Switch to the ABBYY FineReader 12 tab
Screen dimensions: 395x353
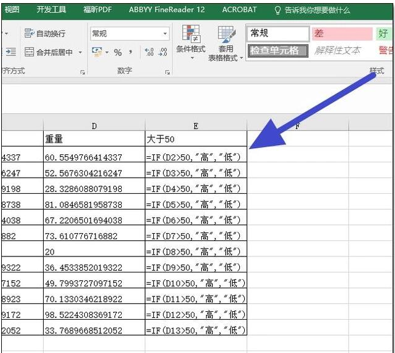(167, 10)
